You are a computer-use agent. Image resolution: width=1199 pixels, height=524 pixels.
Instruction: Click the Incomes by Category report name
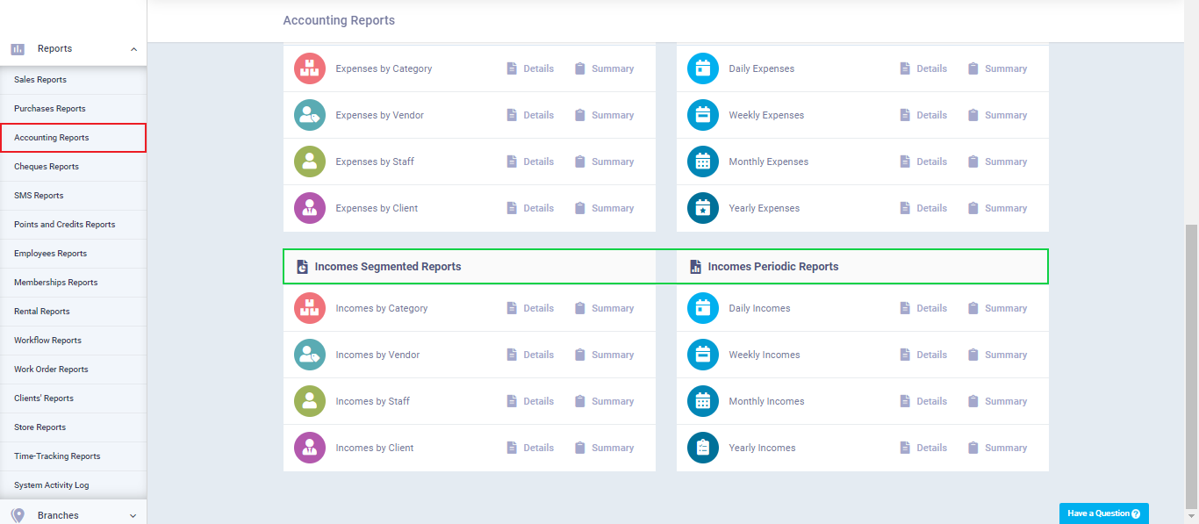click(x=382, y=308)
